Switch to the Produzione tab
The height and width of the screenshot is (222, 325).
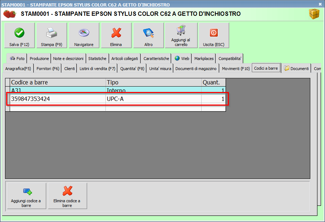[39, 59]
